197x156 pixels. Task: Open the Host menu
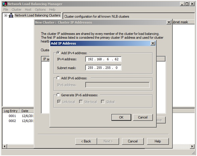[28, 10]
